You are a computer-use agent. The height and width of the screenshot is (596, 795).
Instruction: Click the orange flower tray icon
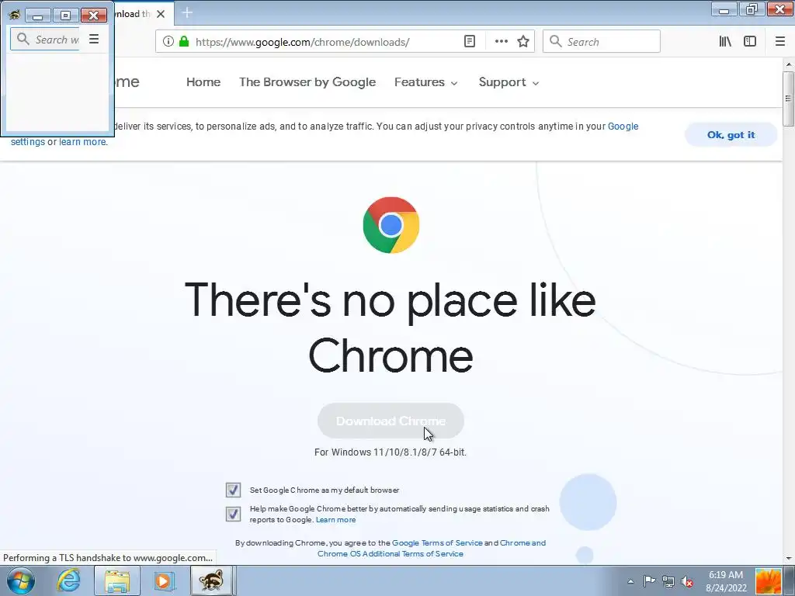coord(769,581)
